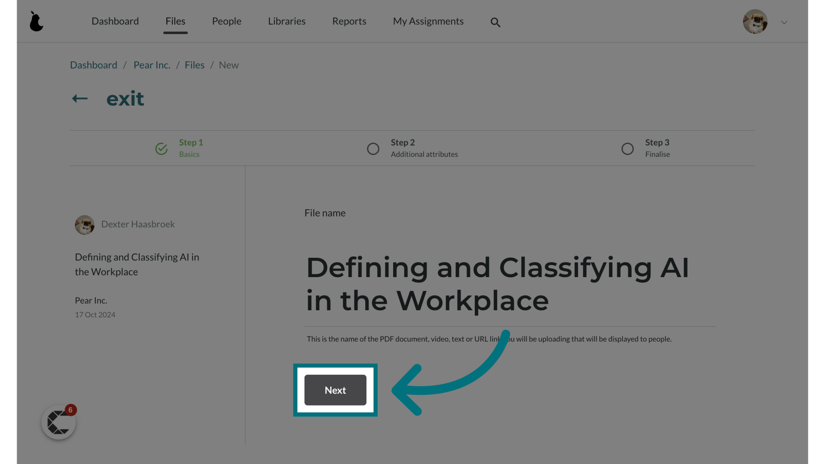
Task: Click the Dashboard breadcrumb link
Action: [94, 64]
